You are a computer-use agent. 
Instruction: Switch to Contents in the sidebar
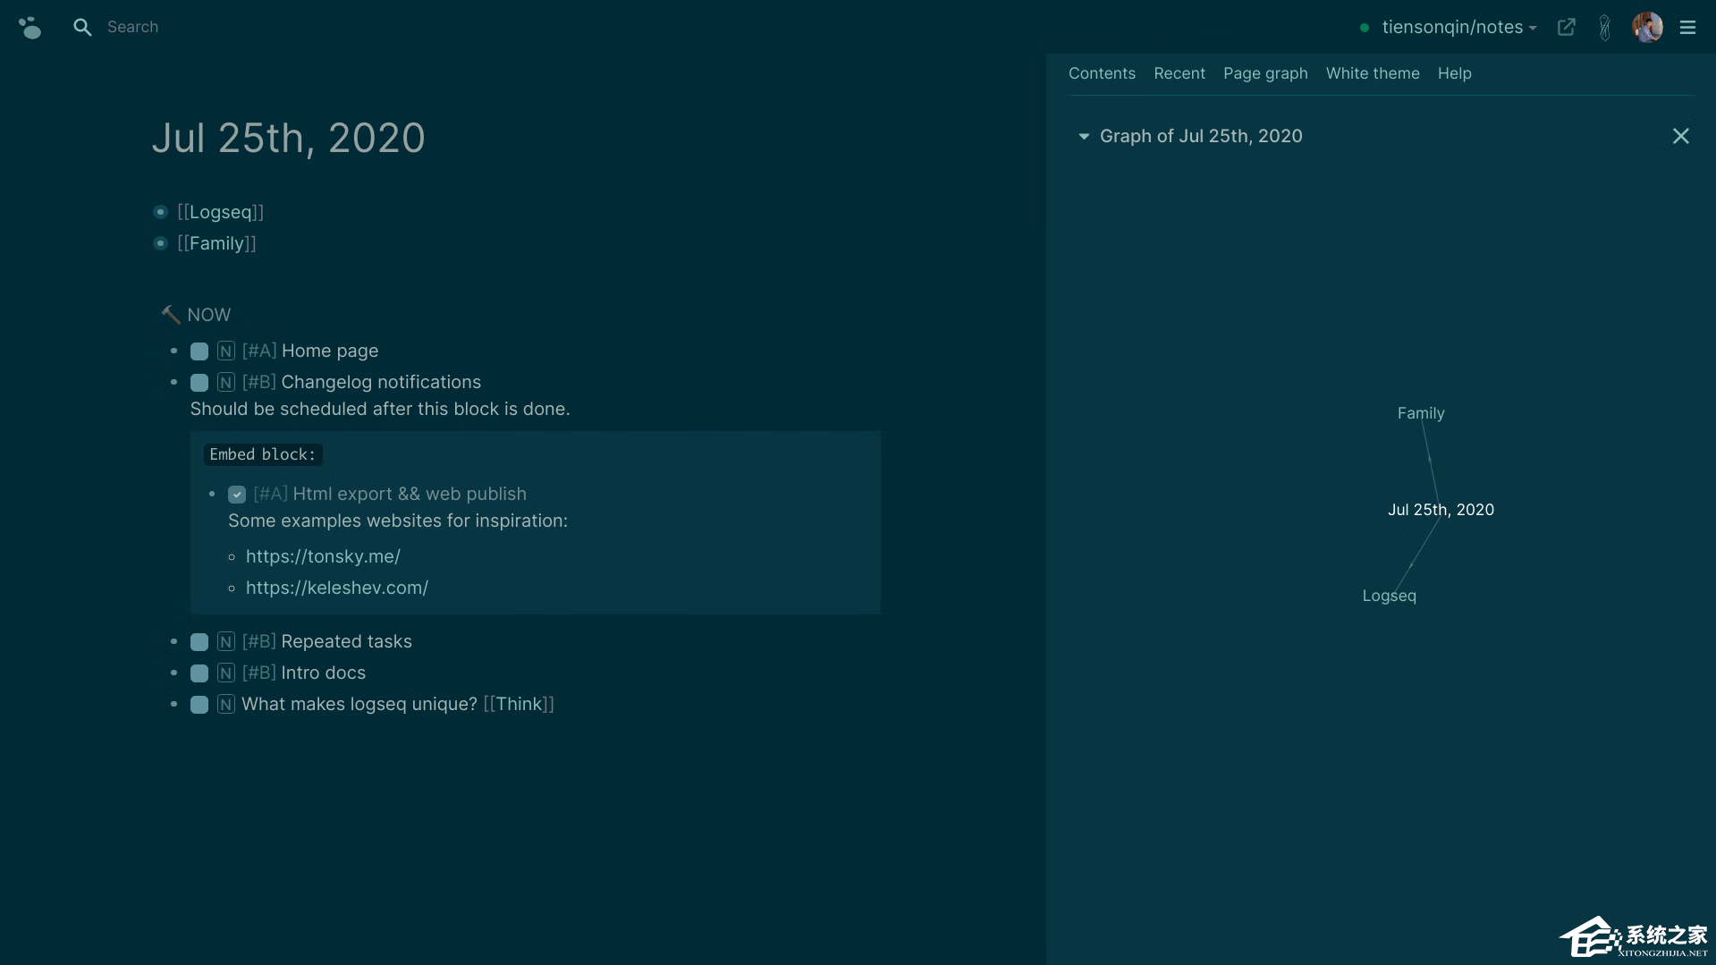point(1102,73)
